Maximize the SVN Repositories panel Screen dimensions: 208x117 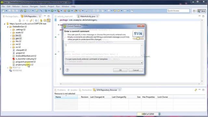pyautogui.click(x=48, y=16)
